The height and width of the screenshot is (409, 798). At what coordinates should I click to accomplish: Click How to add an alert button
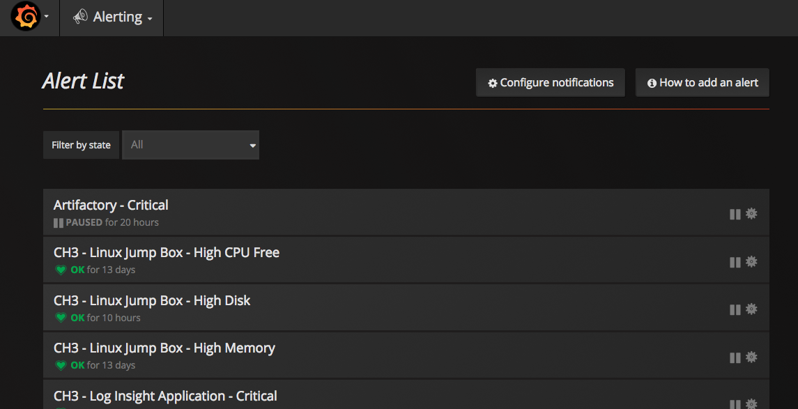(702, 83)
